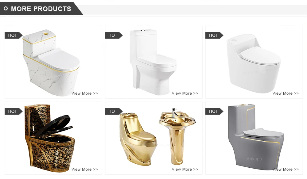Click the HOT badge on grey toilet
307x179 pixels.
click(214, 111)
